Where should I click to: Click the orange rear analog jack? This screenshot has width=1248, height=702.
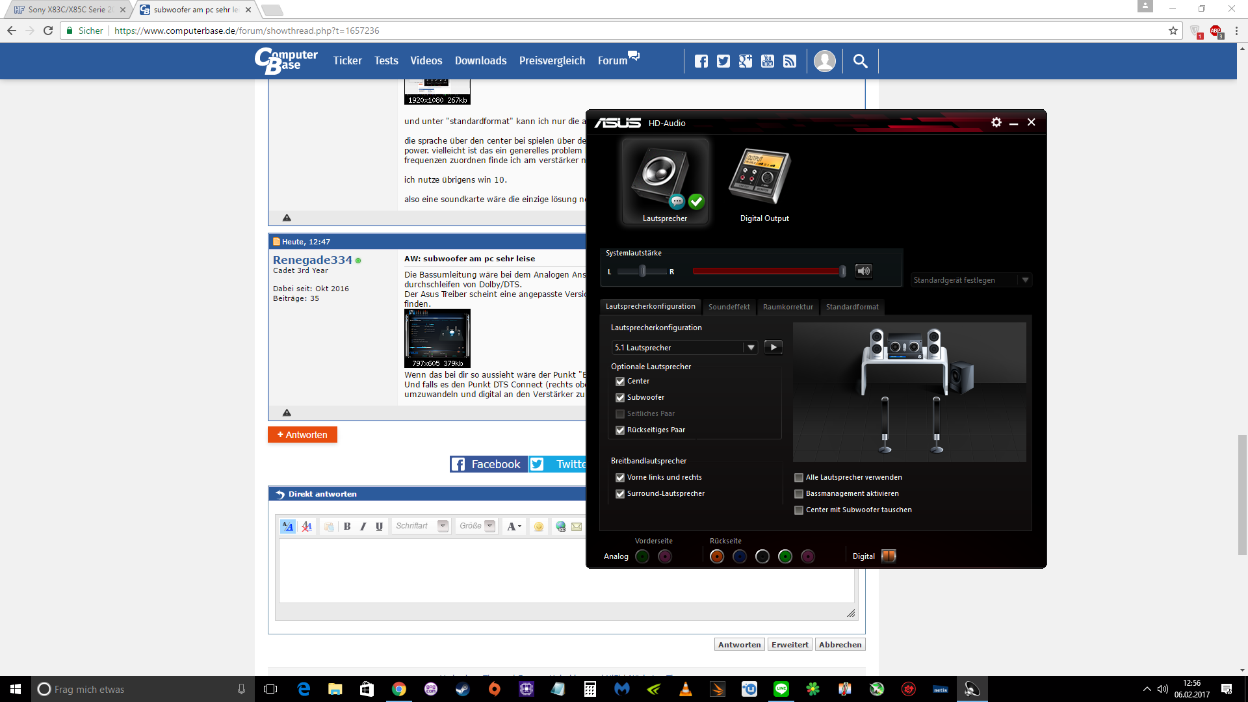(x=716, y=556)
